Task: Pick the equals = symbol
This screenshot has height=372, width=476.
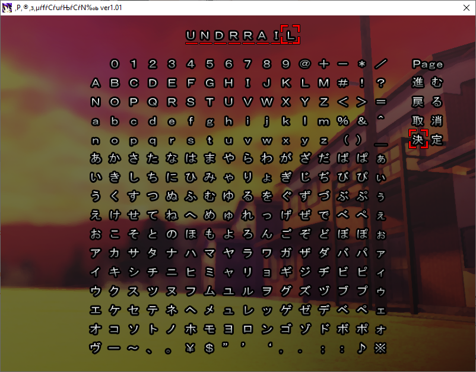Action: (x=380, y=102)
